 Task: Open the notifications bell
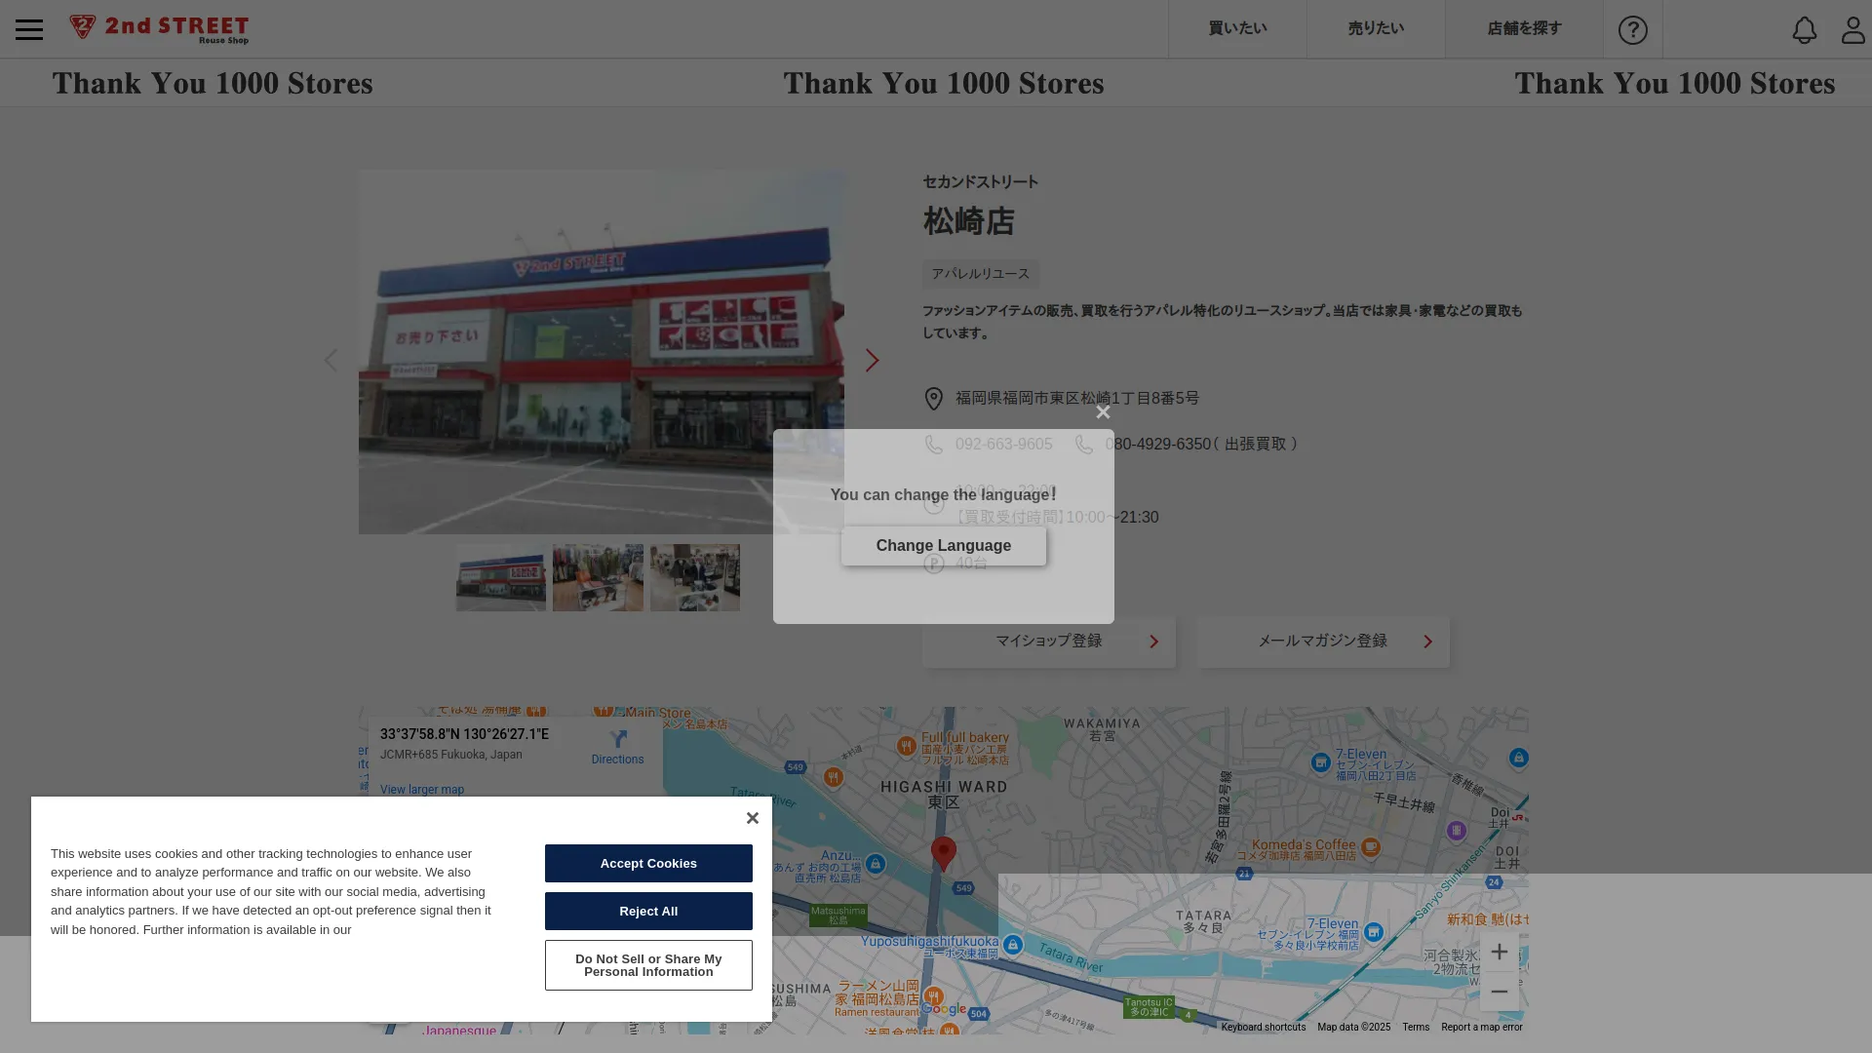coord(1805,29)
